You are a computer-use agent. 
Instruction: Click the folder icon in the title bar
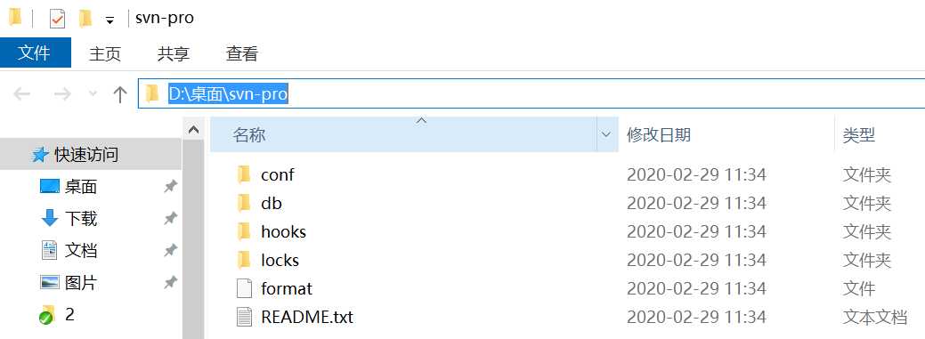pos(15,18)
